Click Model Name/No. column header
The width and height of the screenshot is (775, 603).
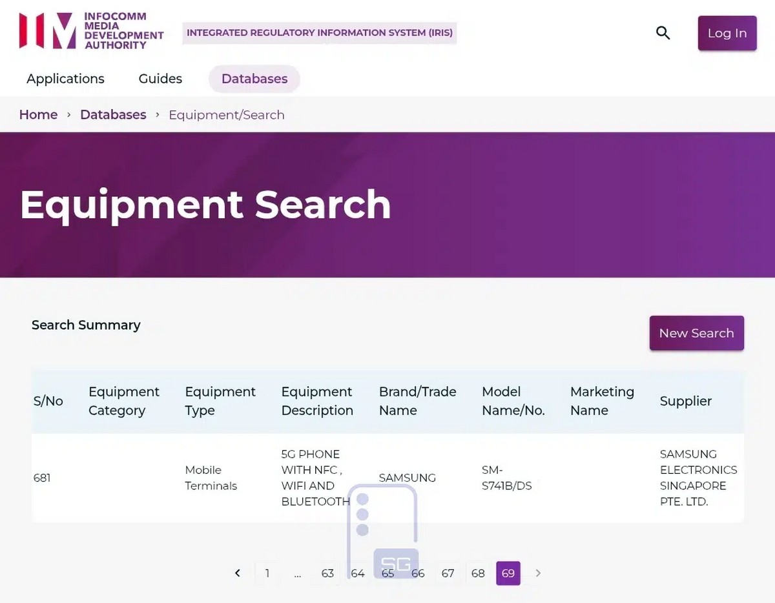click(513, 401)
